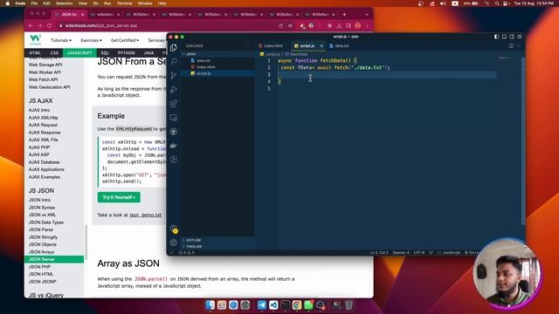Click the fetchData breadcrumb in the editor

[x=298, y=54]
